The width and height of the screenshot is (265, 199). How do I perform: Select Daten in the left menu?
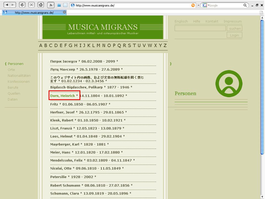coord(12,99)
